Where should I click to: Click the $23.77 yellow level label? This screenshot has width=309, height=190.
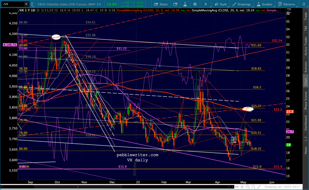pyautogui.click(x=256, y=106)
